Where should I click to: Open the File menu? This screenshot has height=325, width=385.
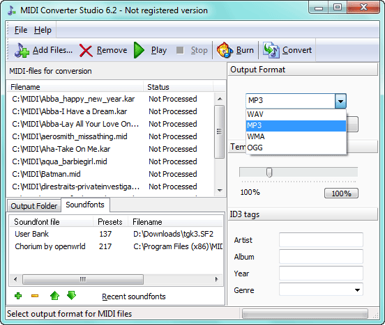[x=21, y=30]
